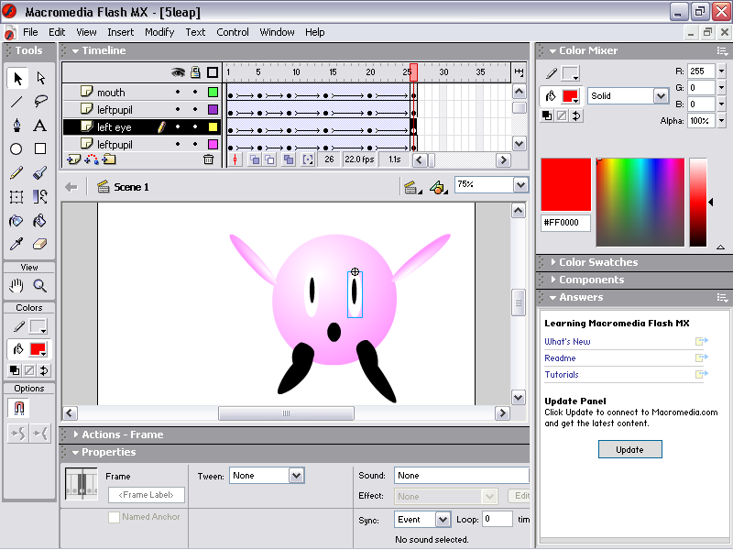Image resolution: width=733 pixels, height=550 pixels.
Task: Select the Eyedropper tool
Action: 16,245
